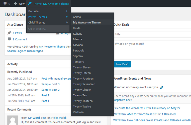
Task: Open WPTavern Delicious Brains news link
Action: [x=152, y=120]
